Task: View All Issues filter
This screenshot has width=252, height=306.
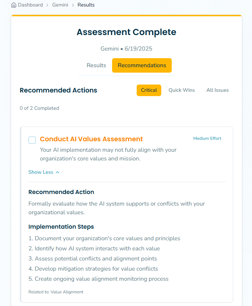Action: pyautogui.click(x=217, y=90)
